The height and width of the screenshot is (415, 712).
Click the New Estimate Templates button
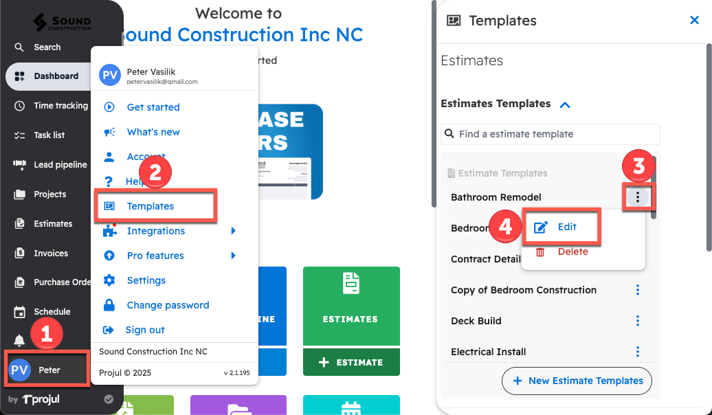577,381
